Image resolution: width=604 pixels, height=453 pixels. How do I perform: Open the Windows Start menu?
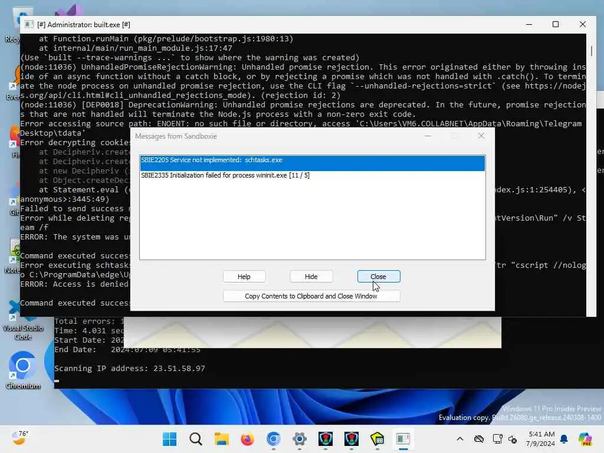pyautogui.click(x=169, y=439)
